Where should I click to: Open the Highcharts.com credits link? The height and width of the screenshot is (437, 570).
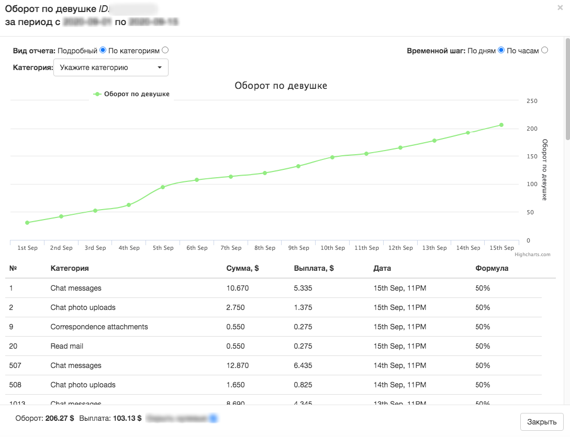coord(532,255)
